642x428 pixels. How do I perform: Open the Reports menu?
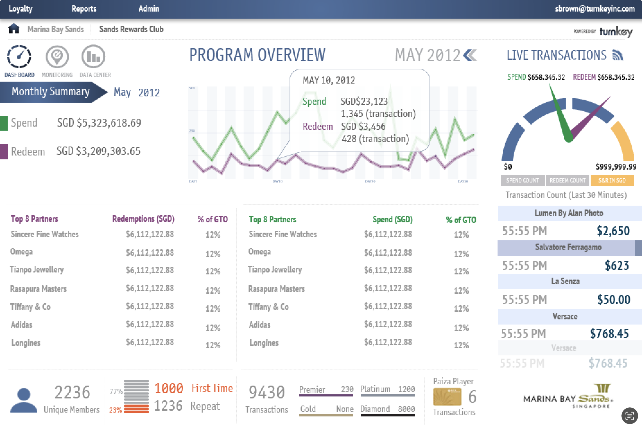coord(84,9)
